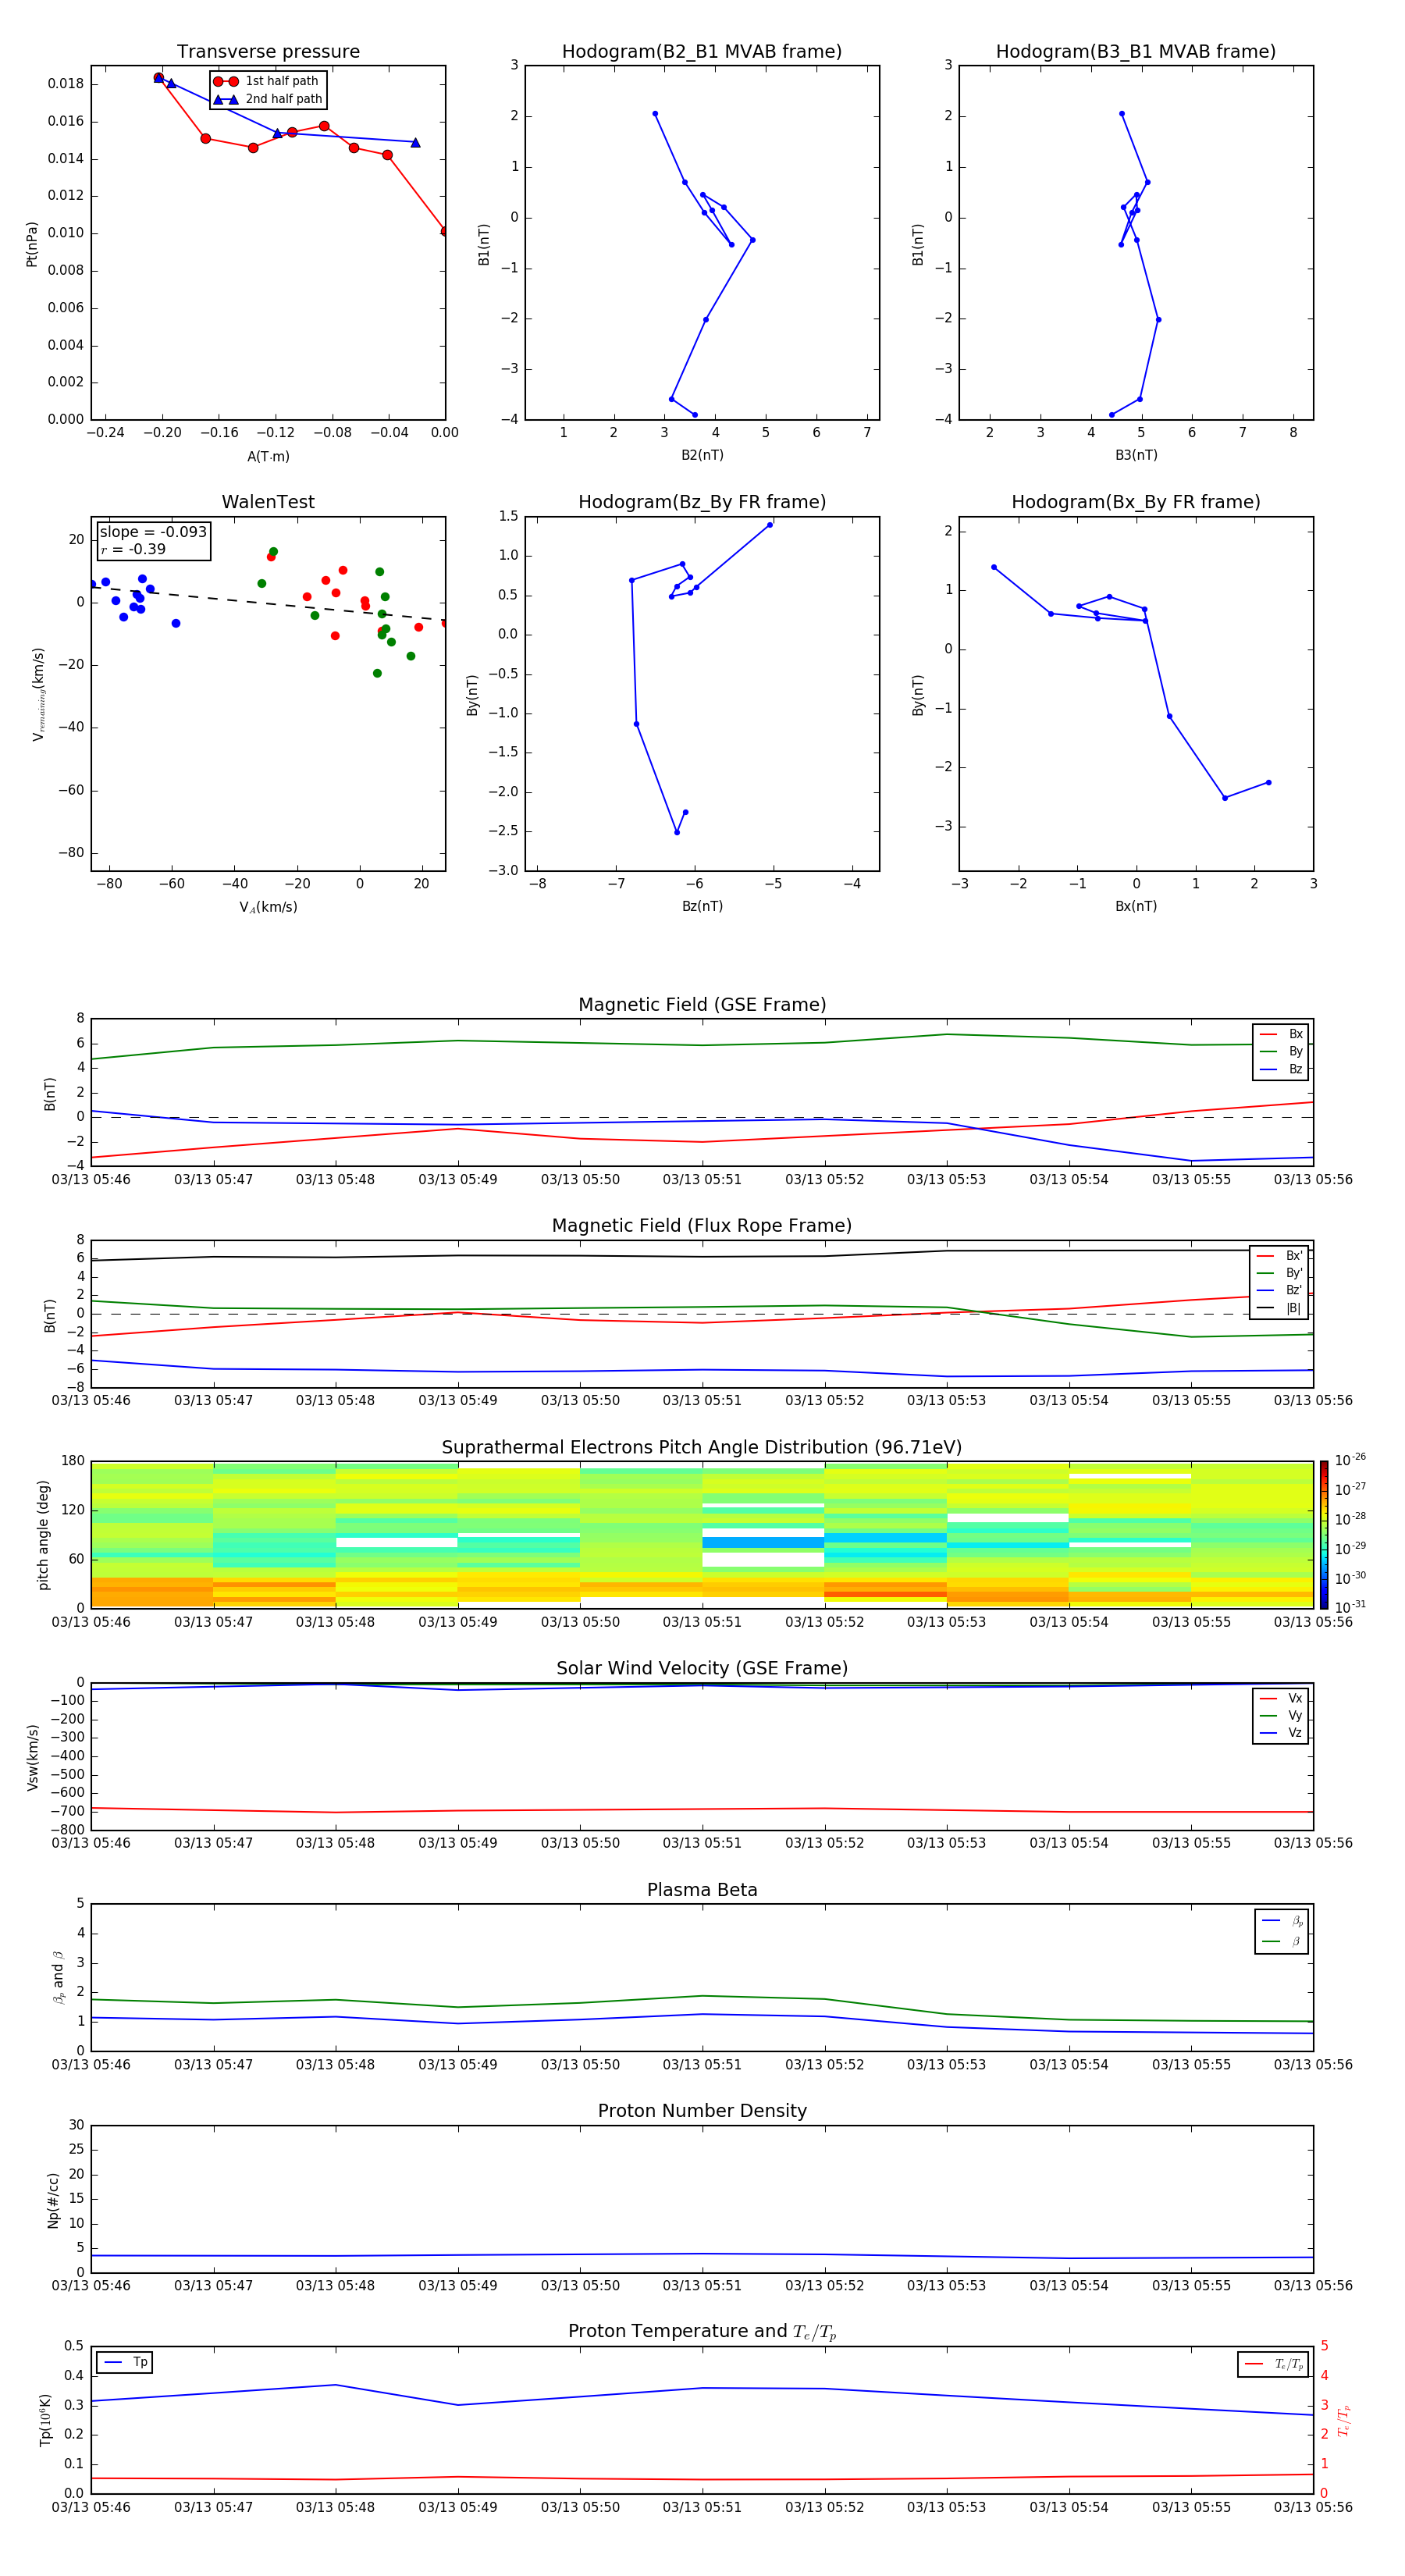The image size is (1405, 2576).
Task: Click the 'Solar Wind Velocity (GSE Frame)' title
Action: coord(702,1669)
